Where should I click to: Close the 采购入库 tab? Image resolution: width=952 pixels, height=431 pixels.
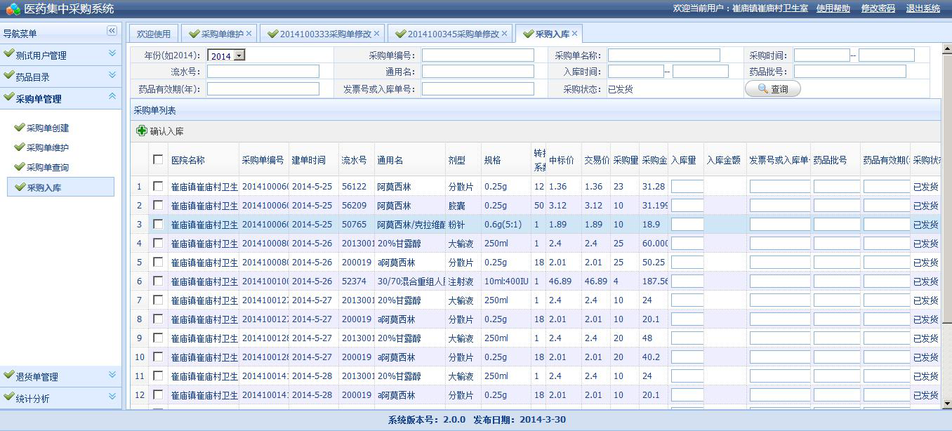click(x=575, y=33)
